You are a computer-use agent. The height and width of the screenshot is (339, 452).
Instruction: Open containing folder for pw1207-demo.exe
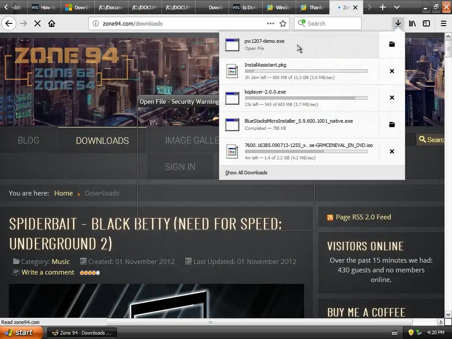(x=392, y=44)
